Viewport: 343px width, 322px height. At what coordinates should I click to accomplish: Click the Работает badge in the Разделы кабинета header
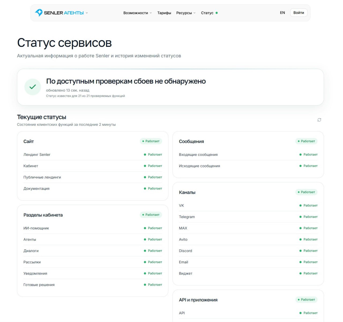click(x=151, y=215)
